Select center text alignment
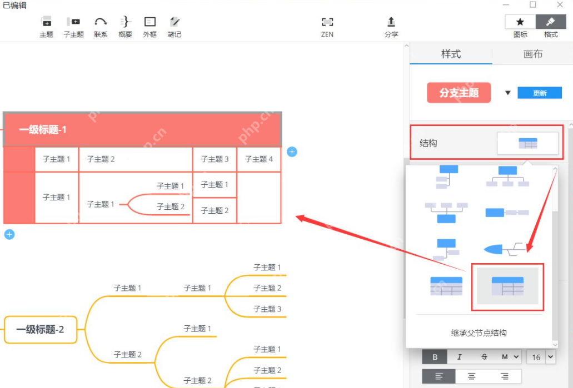This screenshot has width=573, height=388. pyautogui.click(x=472, y=376)
